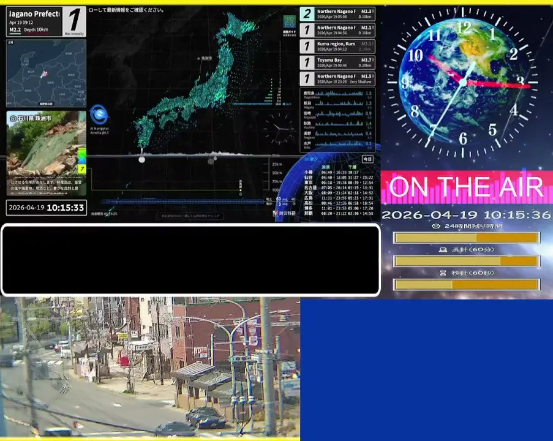This screenshot has height=441, width=553.
Task: Click the 長野 Nagano seismograph row
Action: (x=337, y=134)
